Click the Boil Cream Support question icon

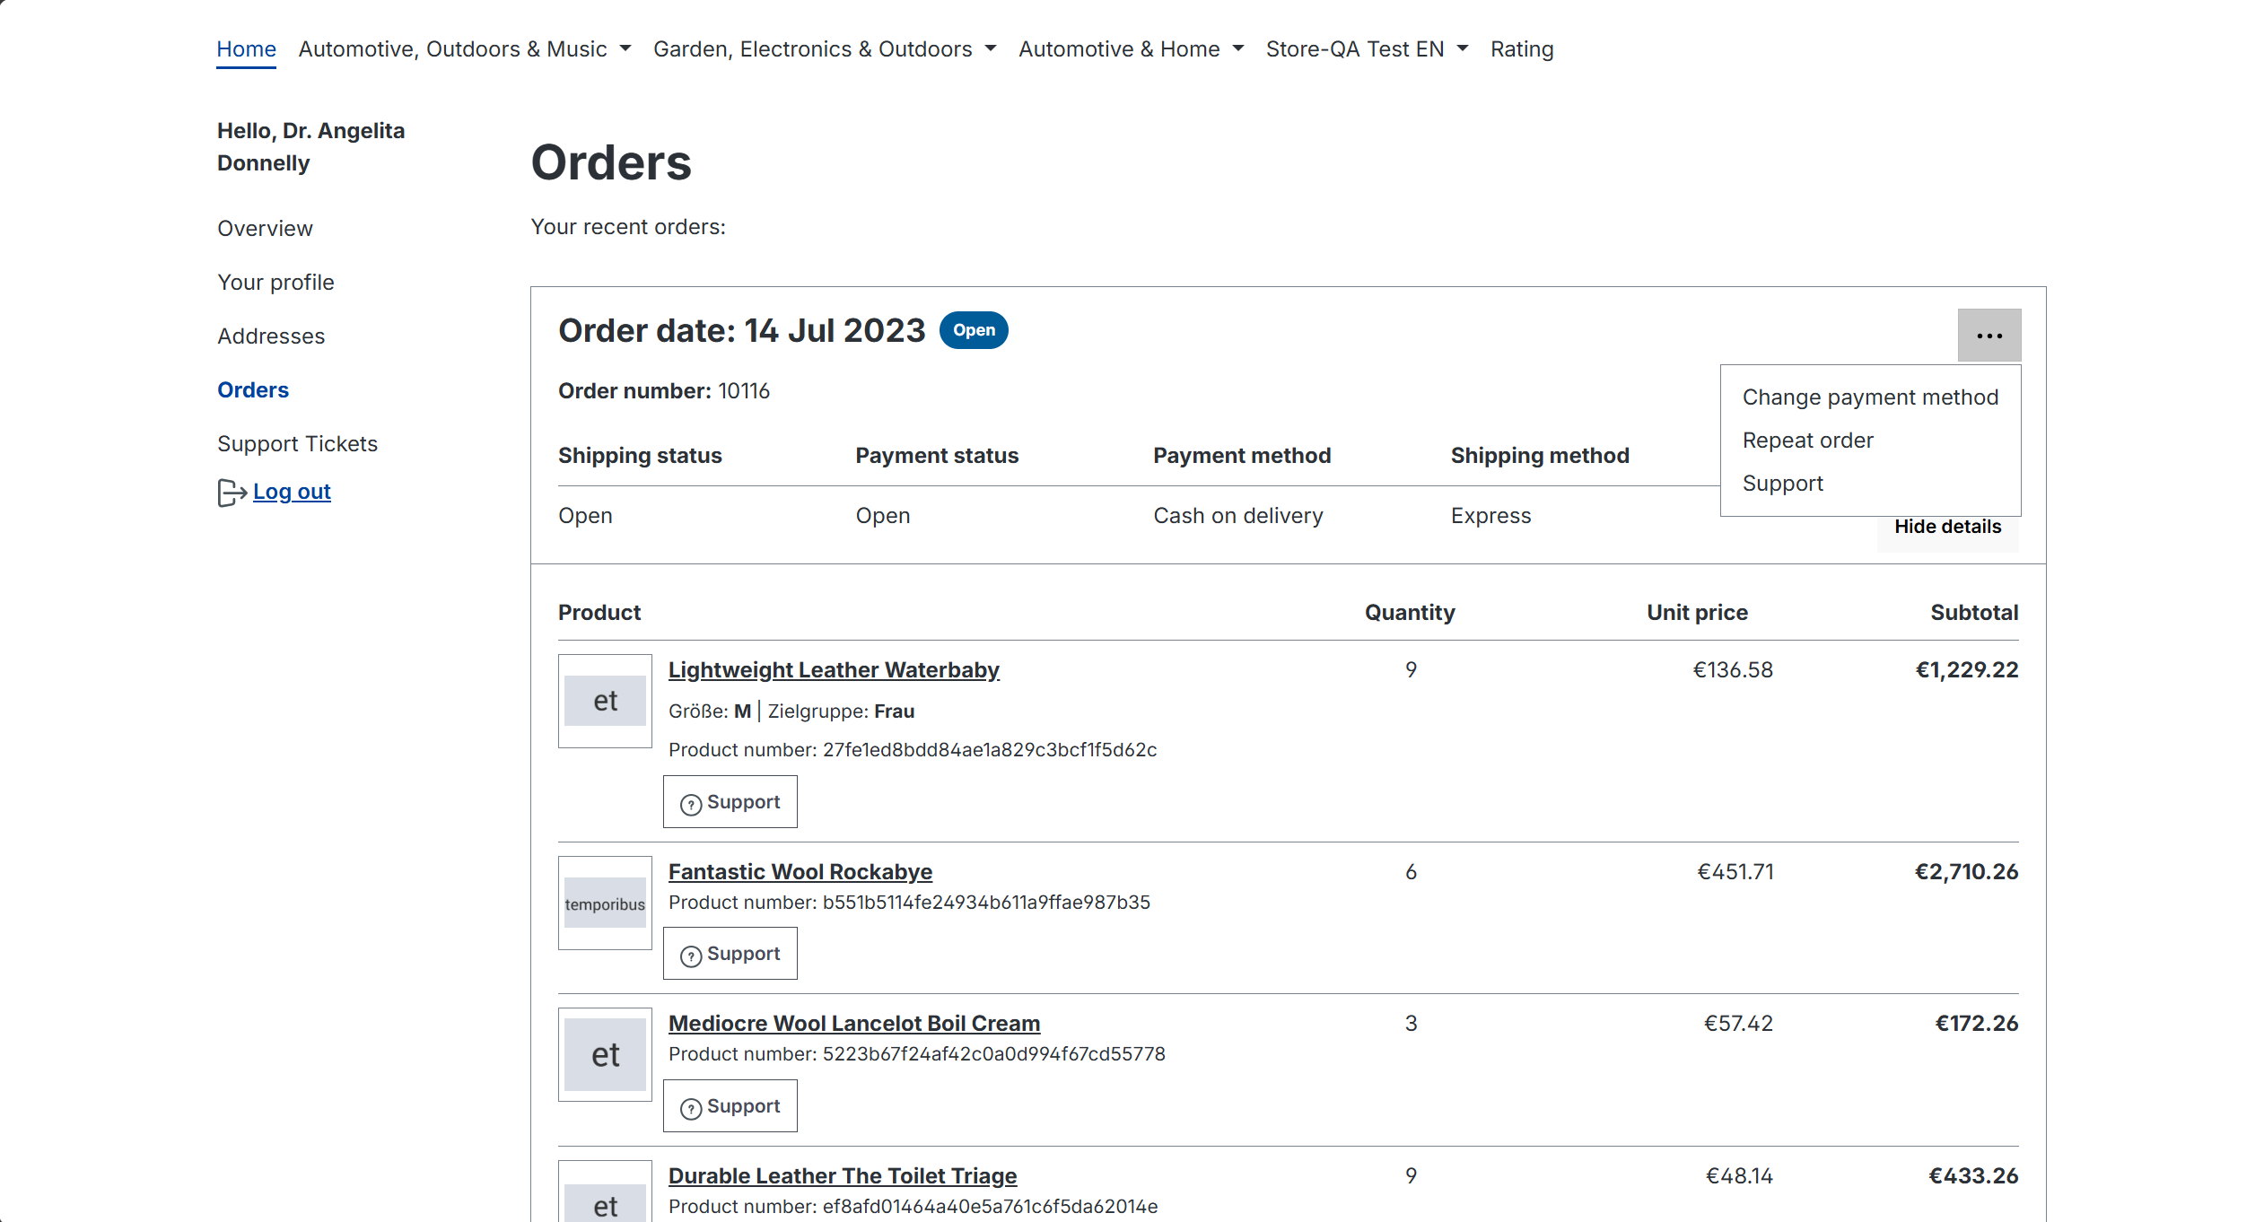(x=691, y=1108)
